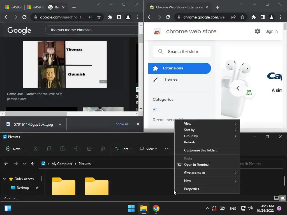Open View submenu in context menu
Viewport: 287px width, 215px height.
pos(207,123)
